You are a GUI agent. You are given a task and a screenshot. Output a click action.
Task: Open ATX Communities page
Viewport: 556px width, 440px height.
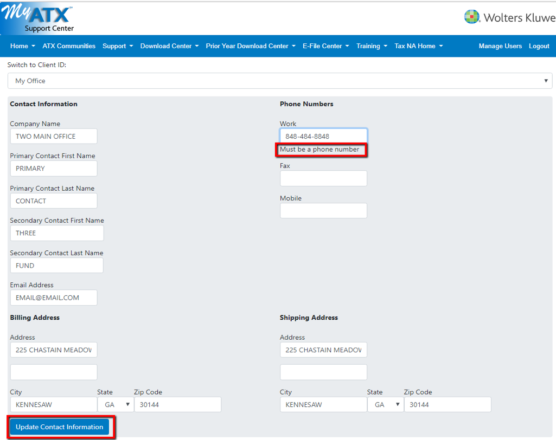pyautogui.click(x=69, y=46)
